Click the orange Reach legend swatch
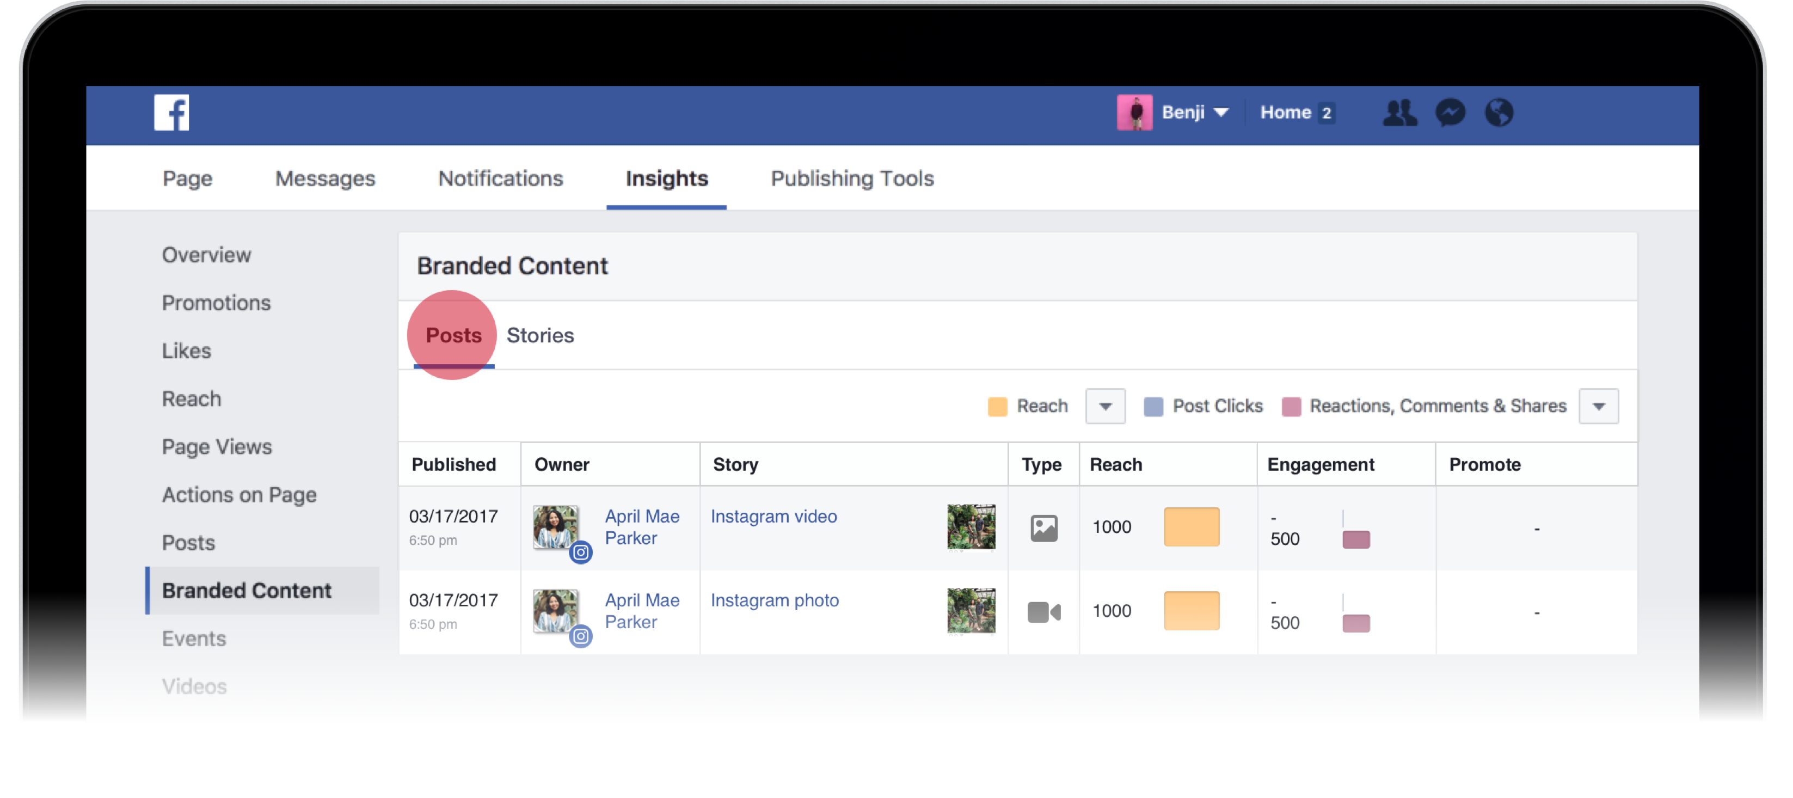 tap(997, 406)
